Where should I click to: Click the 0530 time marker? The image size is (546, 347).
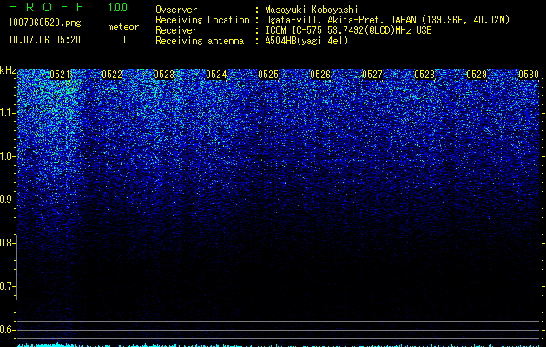point(529,75)
